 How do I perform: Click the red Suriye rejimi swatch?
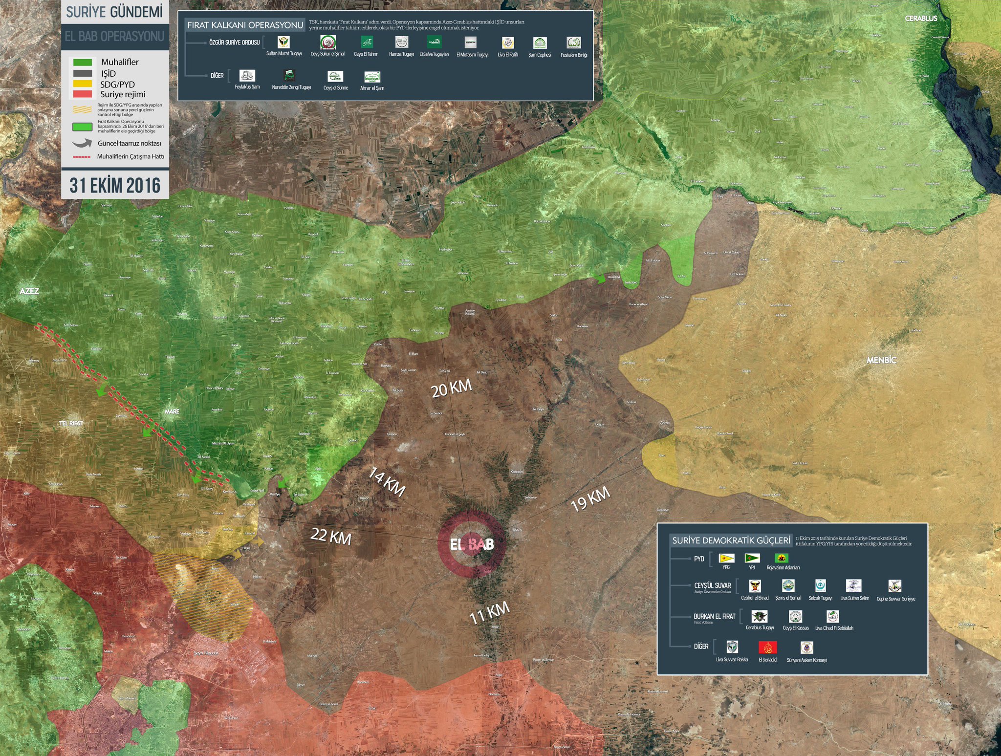(x=82, y=94)
